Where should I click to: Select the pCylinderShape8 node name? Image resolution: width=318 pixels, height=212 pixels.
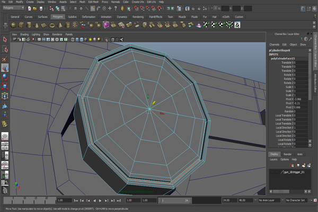pyautogui.click(x=279, y=50)
